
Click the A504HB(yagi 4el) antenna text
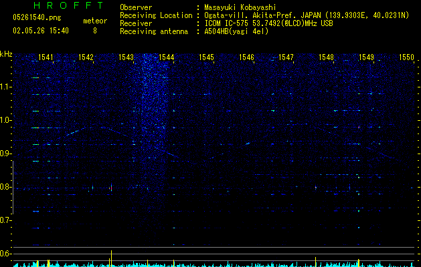pos(236,31)
